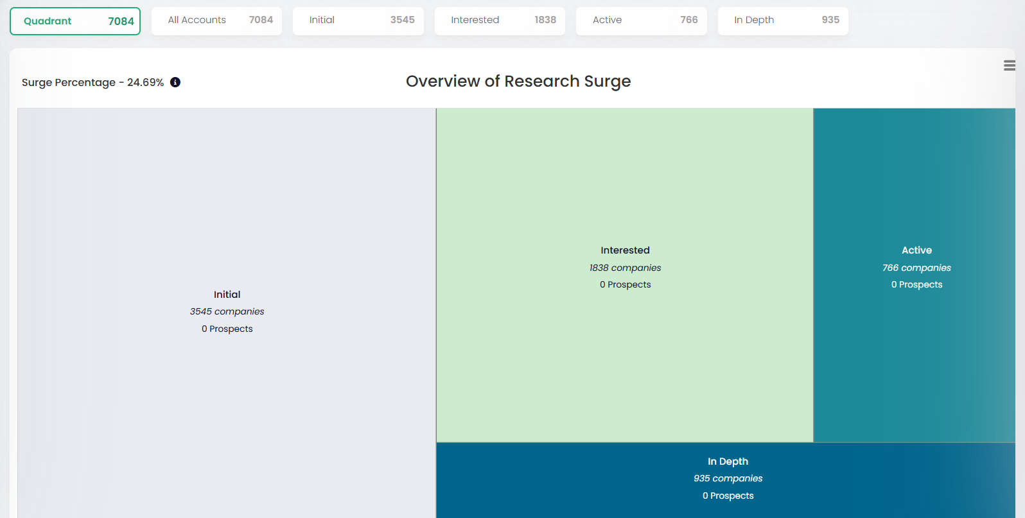Click the Surge Percentage 24.69% text
Viewport: 1025px width, 518px height.
point(92,83)
